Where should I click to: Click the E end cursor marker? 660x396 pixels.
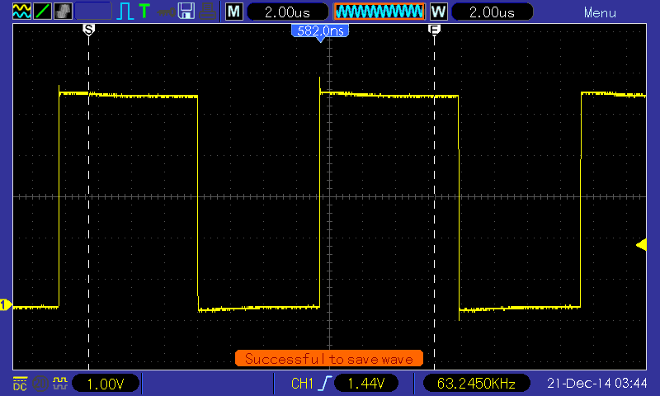coord(434,30)
